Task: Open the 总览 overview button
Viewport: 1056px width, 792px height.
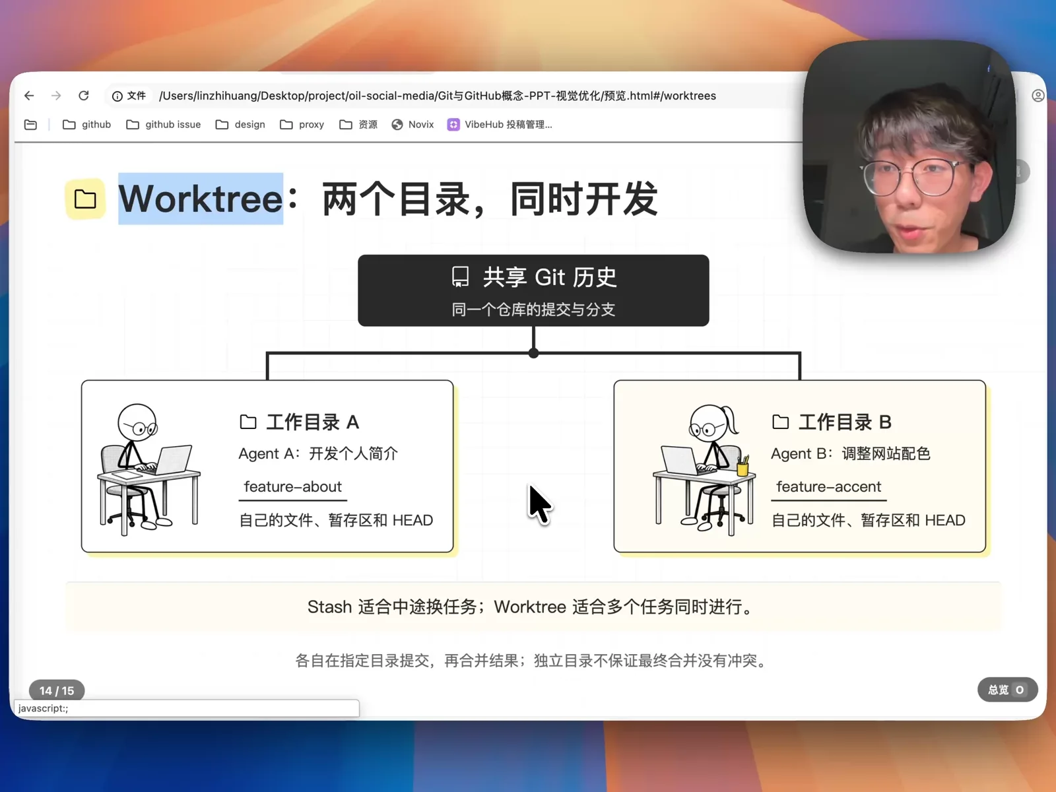Action: click(x=1007, y=690)
